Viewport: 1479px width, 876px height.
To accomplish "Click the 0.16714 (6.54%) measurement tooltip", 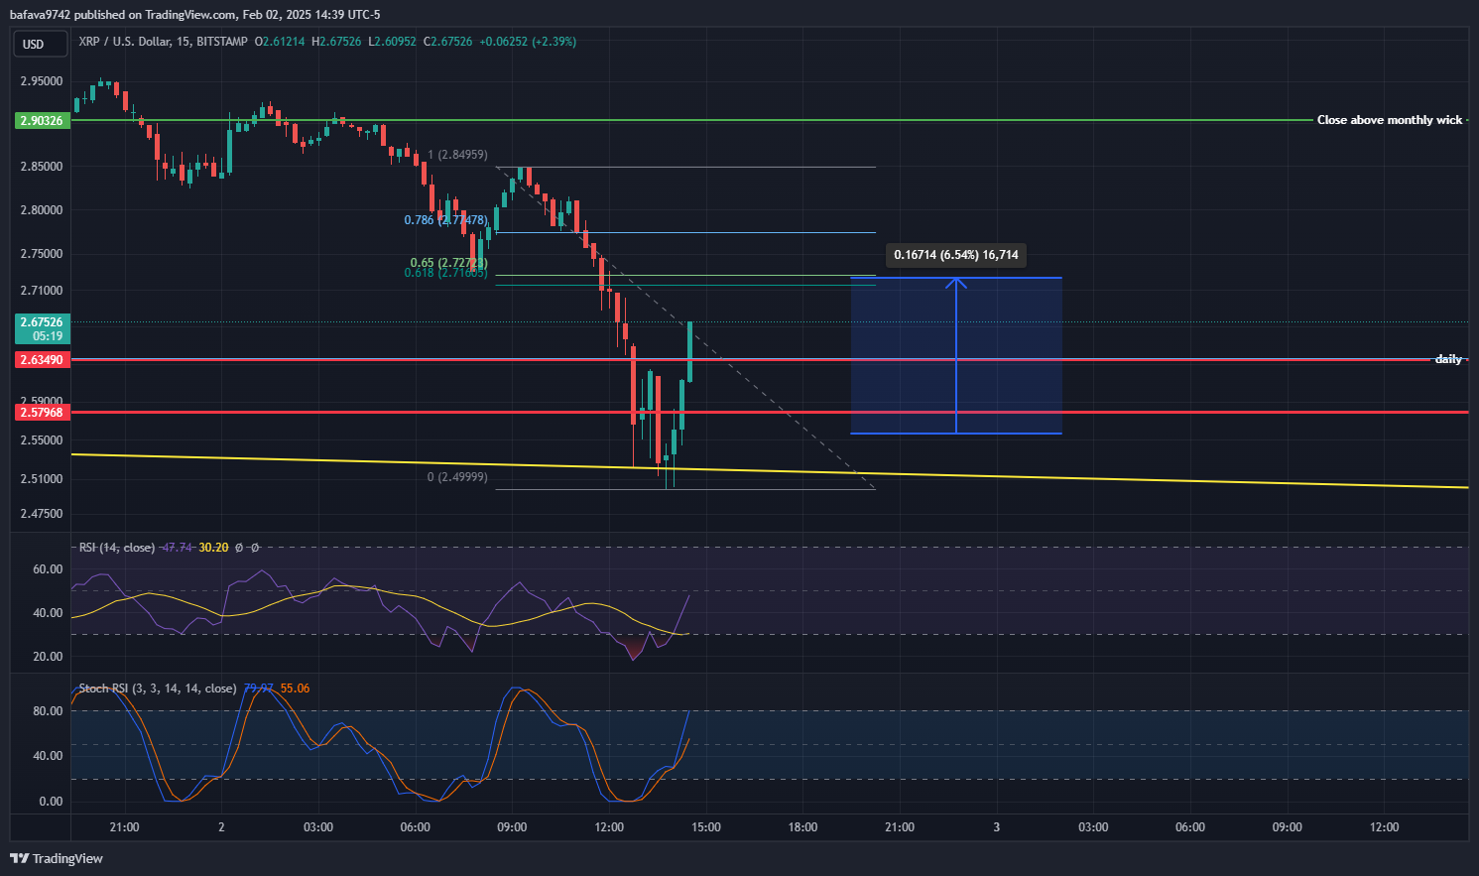I will click(x=956, y=255).
